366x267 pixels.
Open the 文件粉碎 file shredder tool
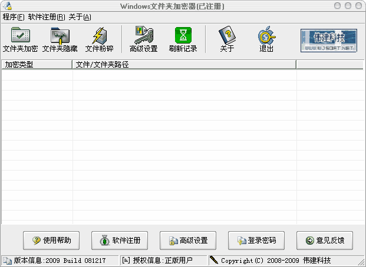click(x=99, y=40)
